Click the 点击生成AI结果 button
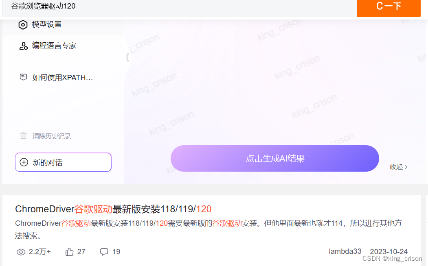Viewport: 428px width, 266px height. pyautogui.click(x=275, y=158)
